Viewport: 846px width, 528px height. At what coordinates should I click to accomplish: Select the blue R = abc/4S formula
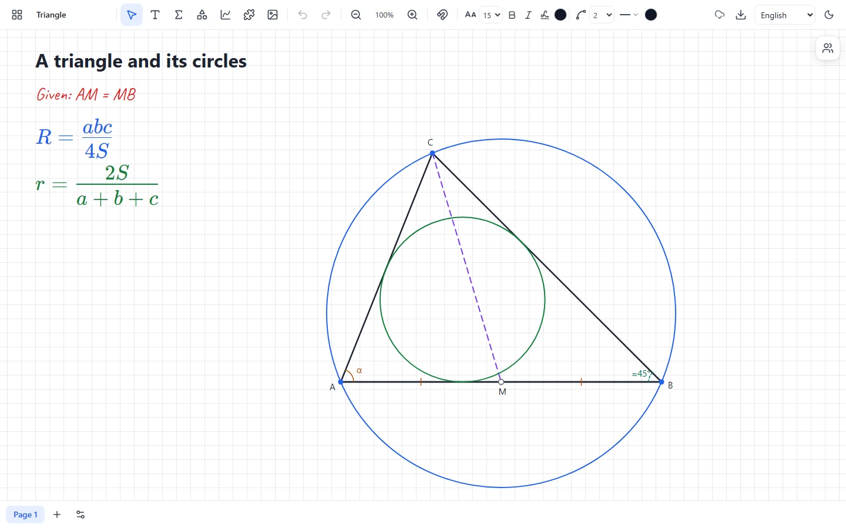click(74, 138)
